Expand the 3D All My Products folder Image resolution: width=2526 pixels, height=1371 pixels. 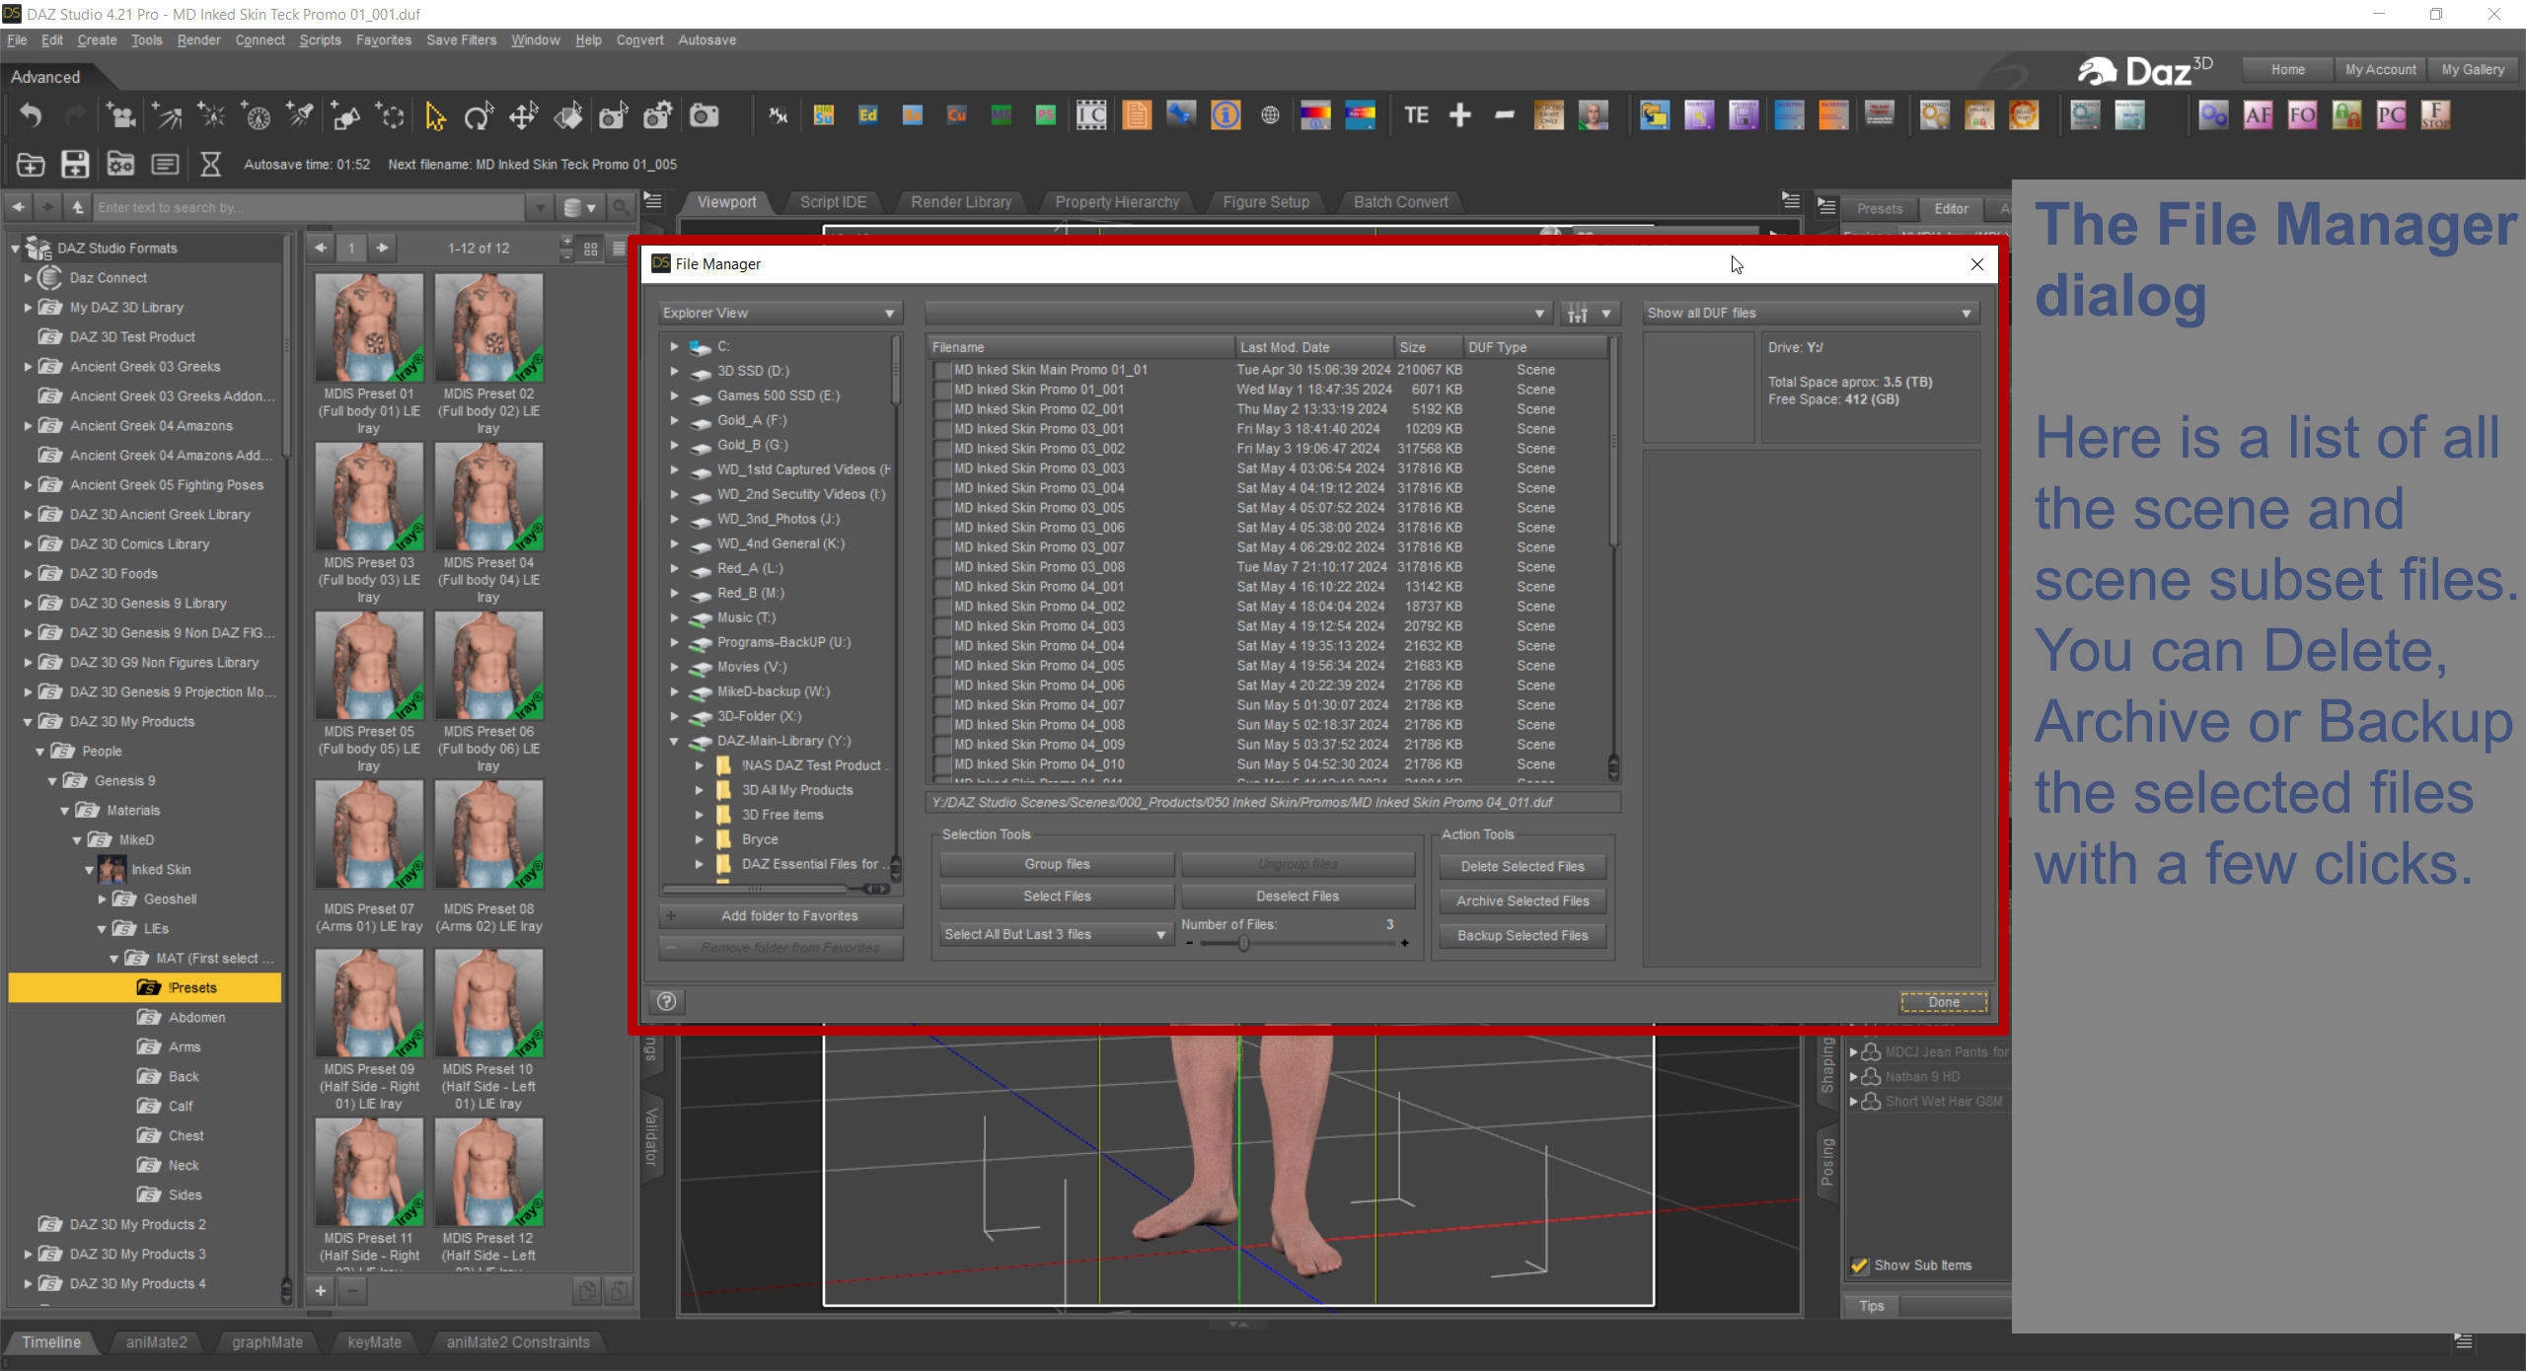699,791
